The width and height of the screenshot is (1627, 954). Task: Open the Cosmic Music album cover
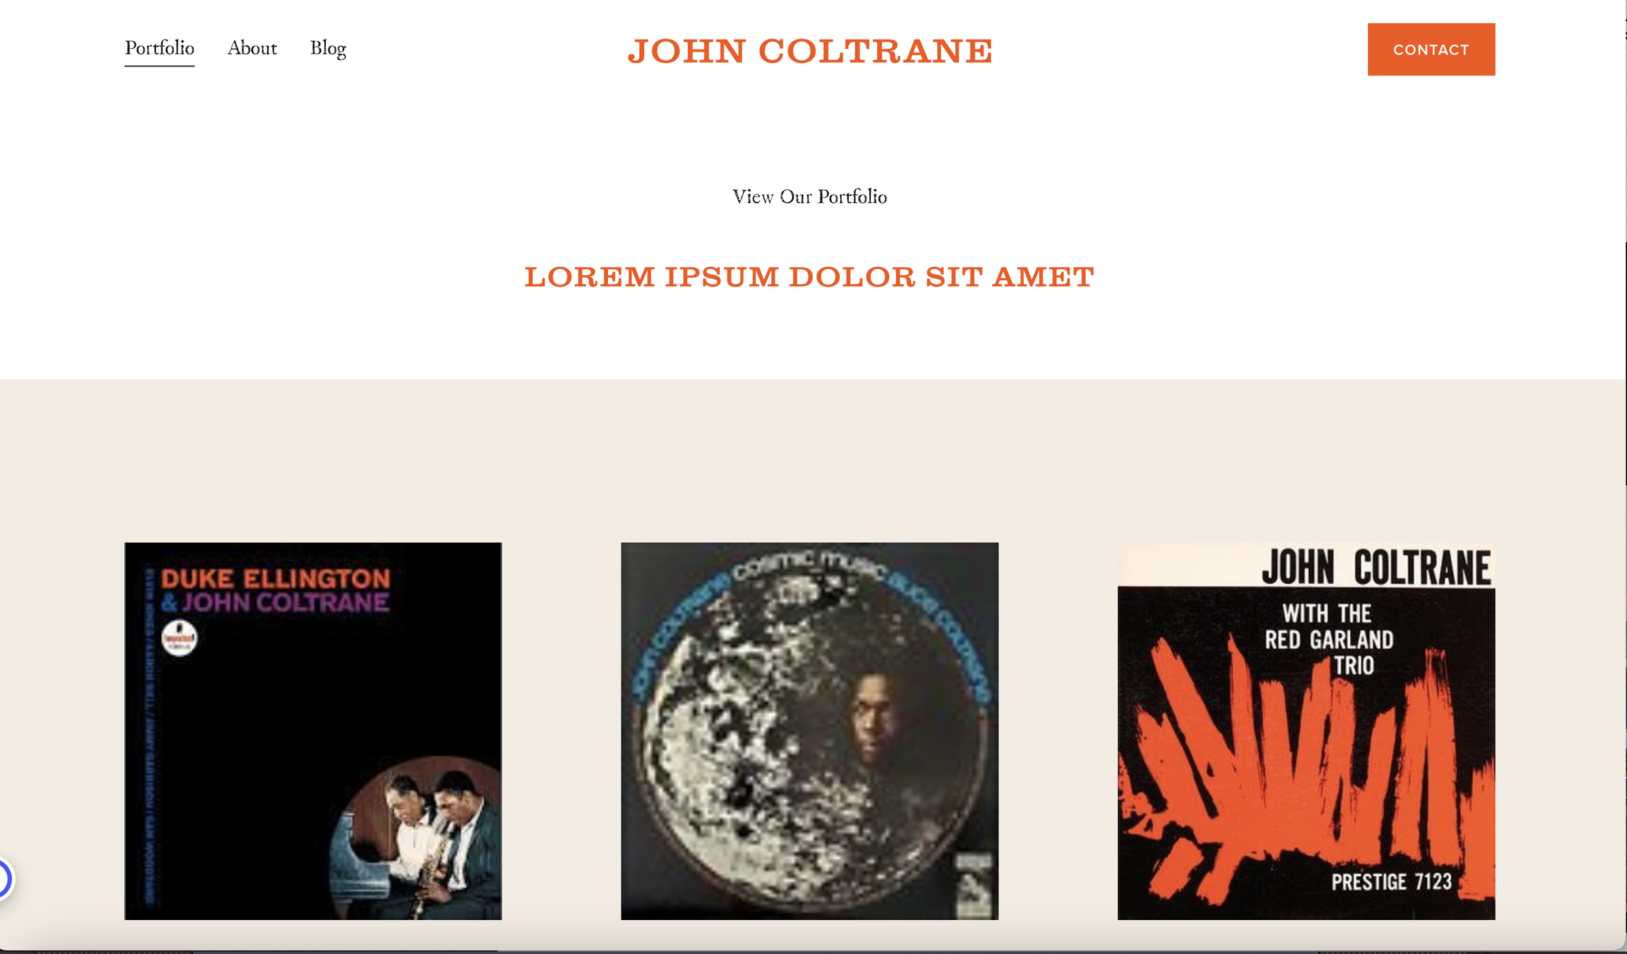pyautogui.click(x=810, y=731)
